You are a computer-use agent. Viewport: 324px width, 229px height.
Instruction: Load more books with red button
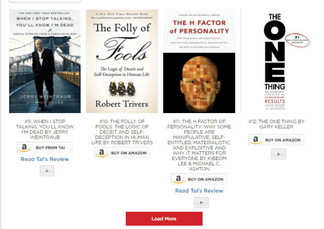tap(164, 218)
